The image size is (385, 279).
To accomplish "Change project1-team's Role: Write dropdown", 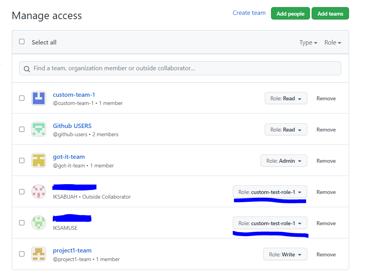I will (285, 254).
